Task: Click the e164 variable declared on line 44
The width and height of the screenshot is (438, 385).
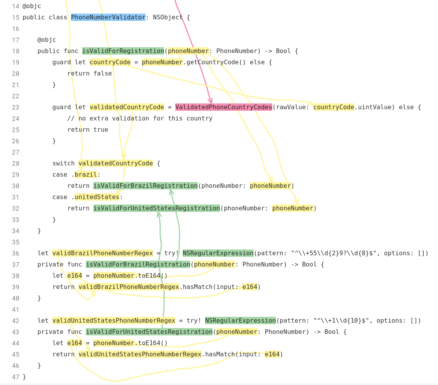Action: coord(75,343)
